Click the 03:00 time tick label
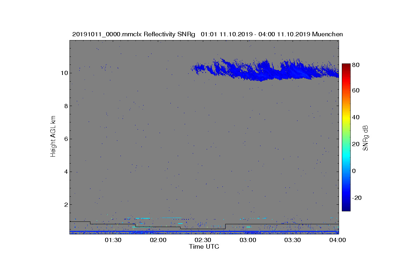The height and width of the screenshot is (279, 419). (248, 240)
